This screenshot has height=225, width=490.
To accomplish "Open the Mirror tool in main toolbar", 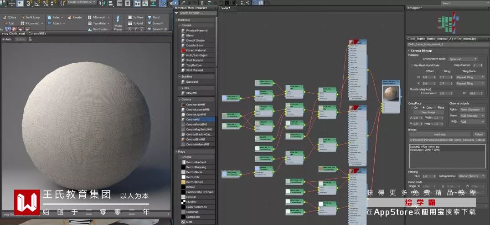I will (x=102, y=4).
